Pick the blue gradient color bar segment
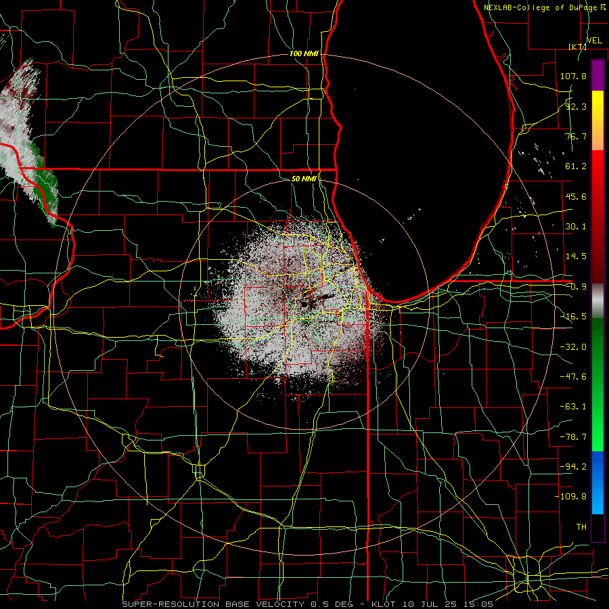Image resolution: width=609 pixels, height=609 pixels. 597,482
